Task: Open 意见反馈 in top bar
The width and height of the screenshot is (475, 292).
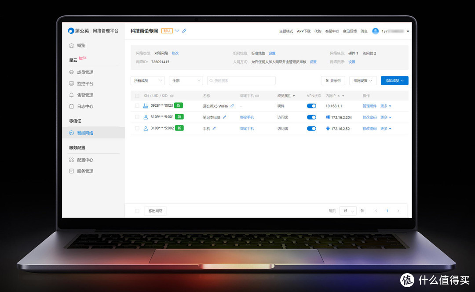Action: (x=350, y=31)
